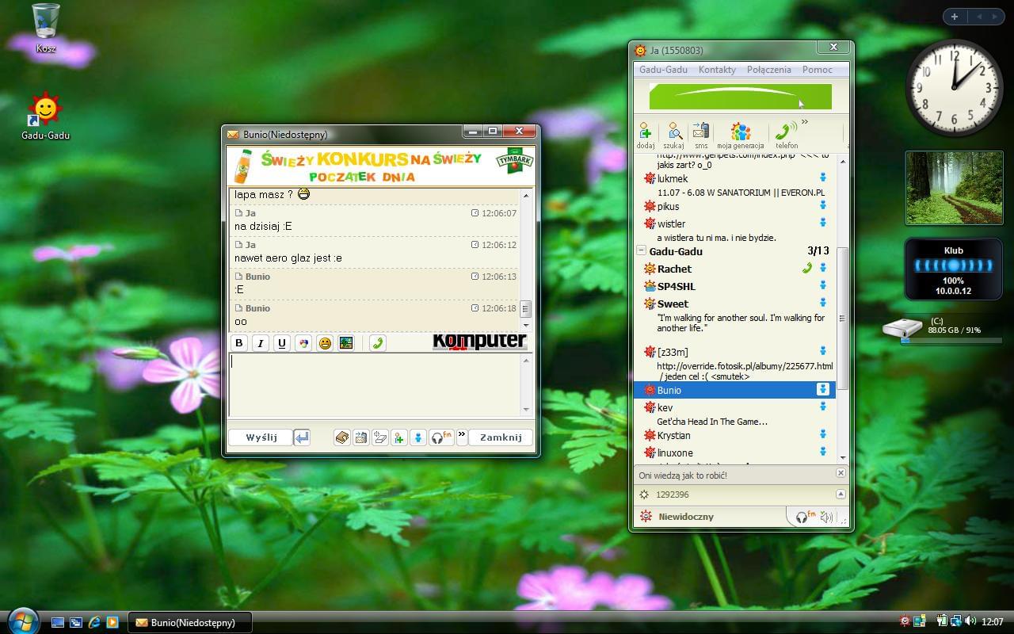Start a call with the chat phone icon

coord(378,343)
